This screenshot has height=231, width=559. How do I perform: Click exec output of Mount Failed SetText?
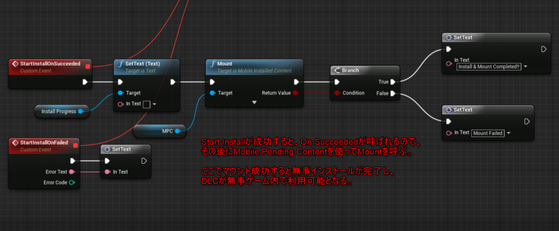tap(527, 122)
